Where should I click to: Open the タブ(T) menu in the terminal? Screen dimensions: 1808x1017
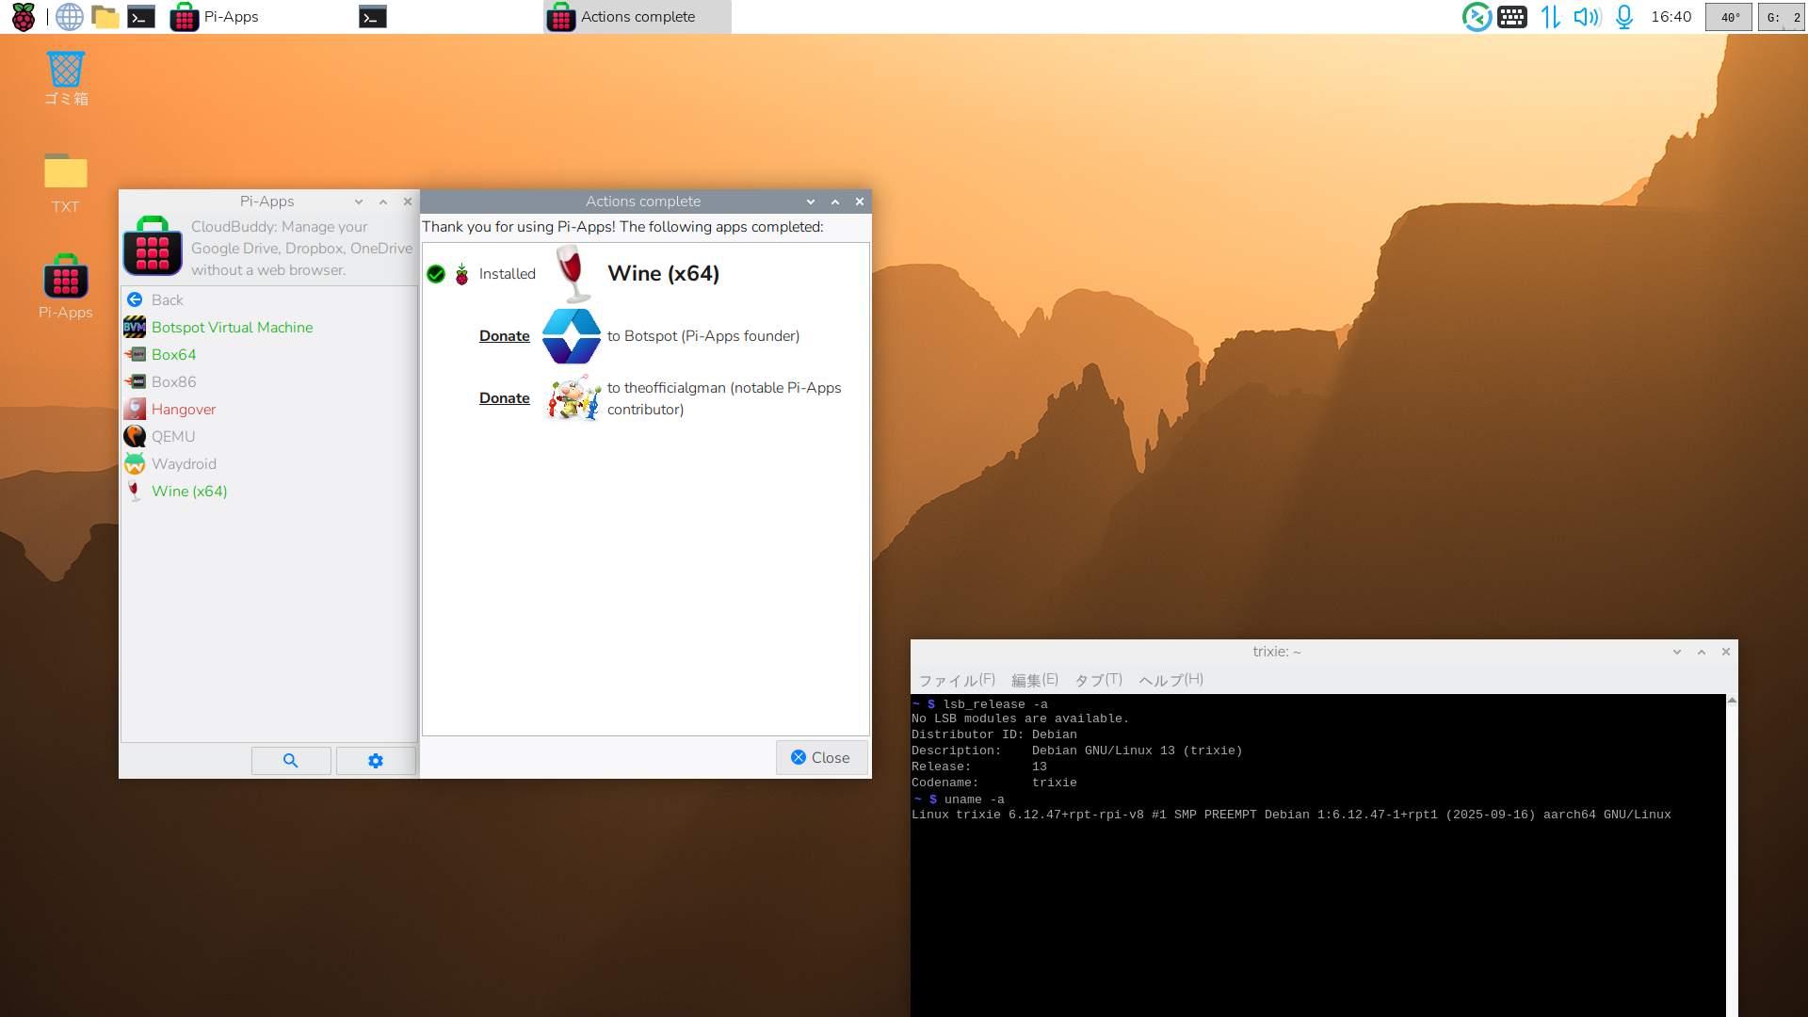[x=1098, y=680]
